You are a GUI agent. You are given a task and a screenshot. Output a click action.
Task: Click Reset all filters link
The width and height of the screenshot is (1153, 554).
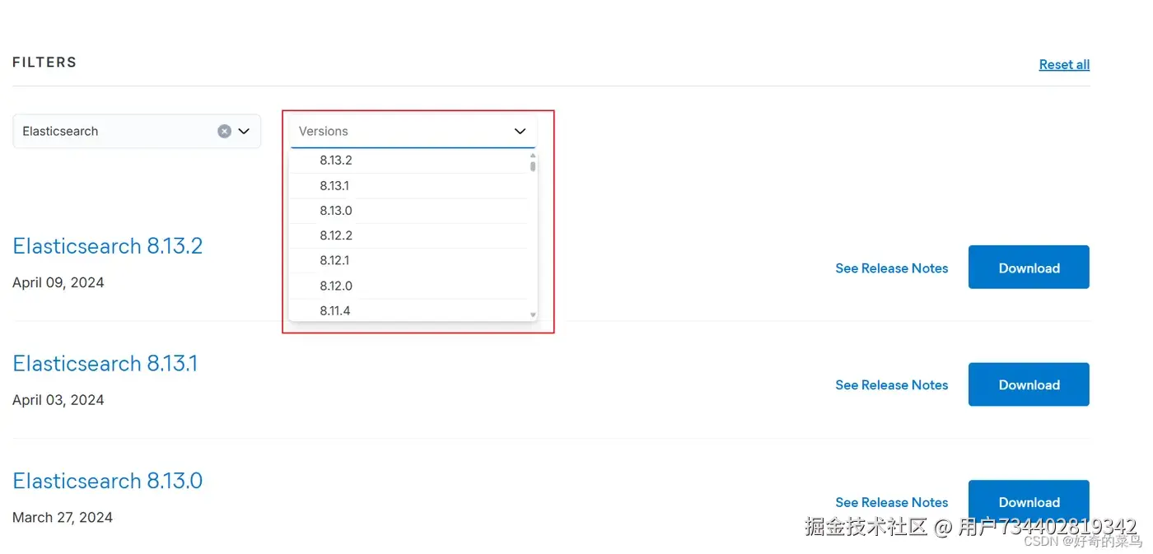coord(1064,64)
